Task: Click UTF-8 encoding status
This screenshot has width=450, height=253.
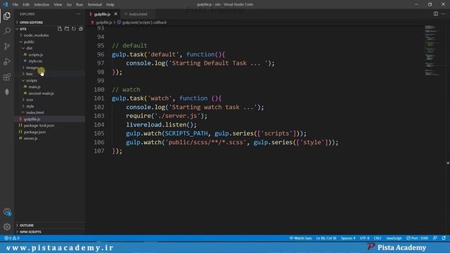Action: (364, 238)
